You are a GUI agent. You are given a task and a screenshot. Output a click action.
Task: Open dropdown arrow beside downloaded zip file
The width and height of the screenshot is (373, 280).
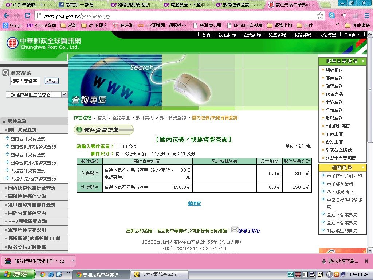tap(73, 261)
